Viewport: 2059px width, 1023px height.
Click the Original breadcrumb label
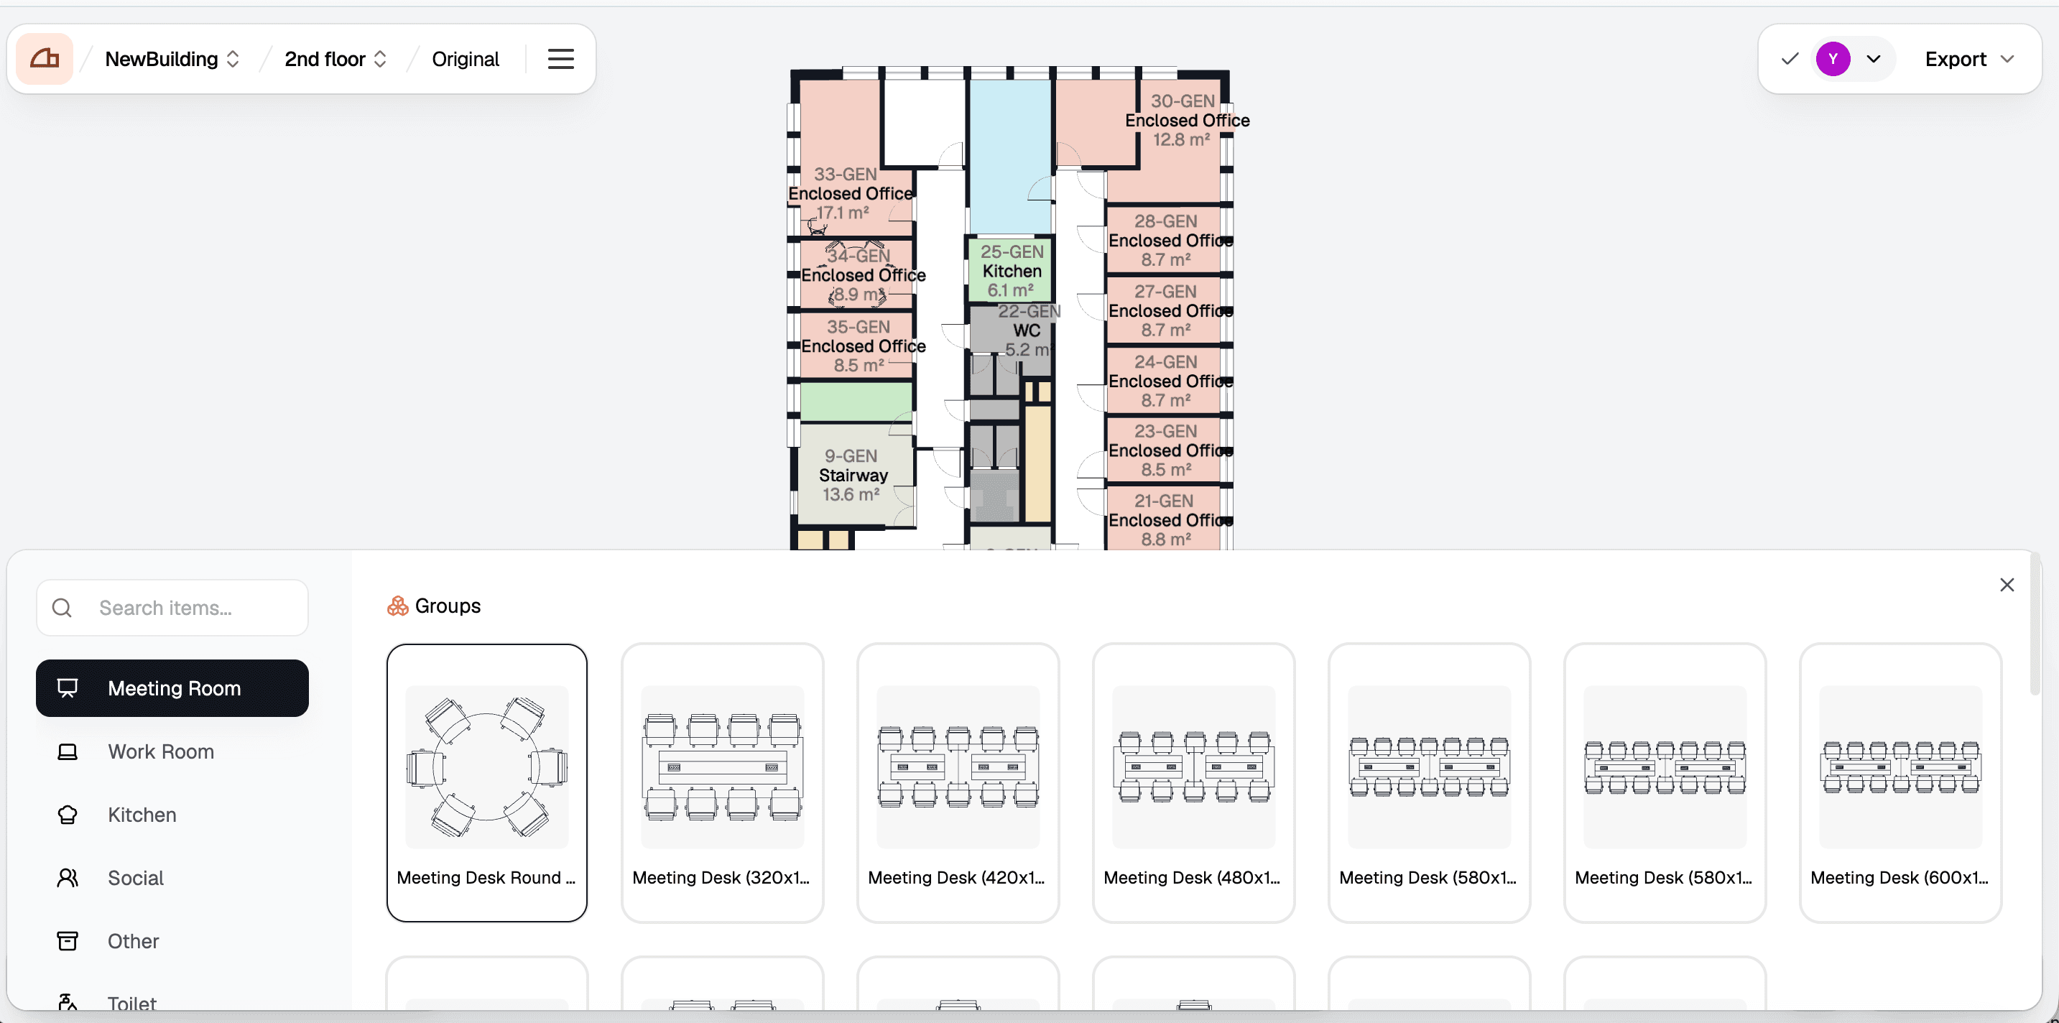click(x=466, y=59)
